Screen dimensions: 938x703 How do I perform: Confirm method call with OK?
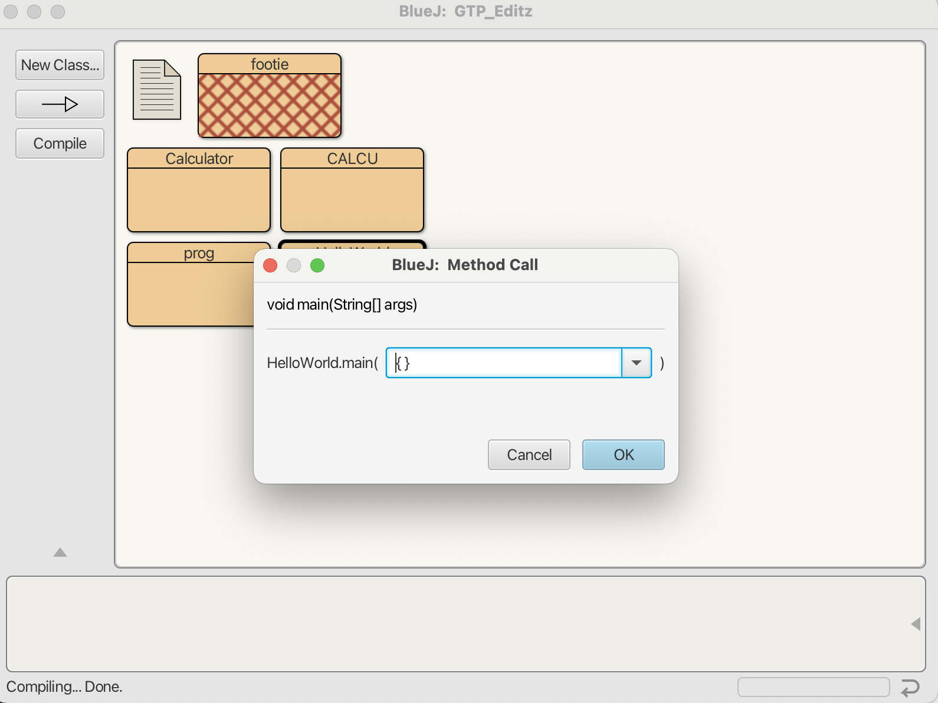click(x=624, y=455)
